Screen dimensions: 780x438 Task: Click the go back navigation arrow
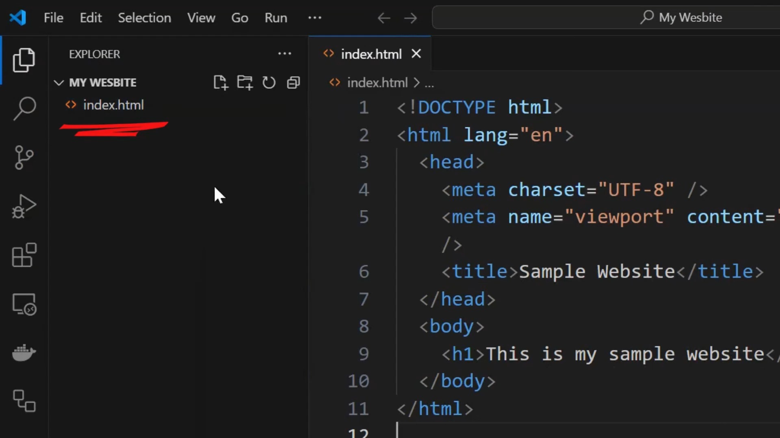(383, 18)
